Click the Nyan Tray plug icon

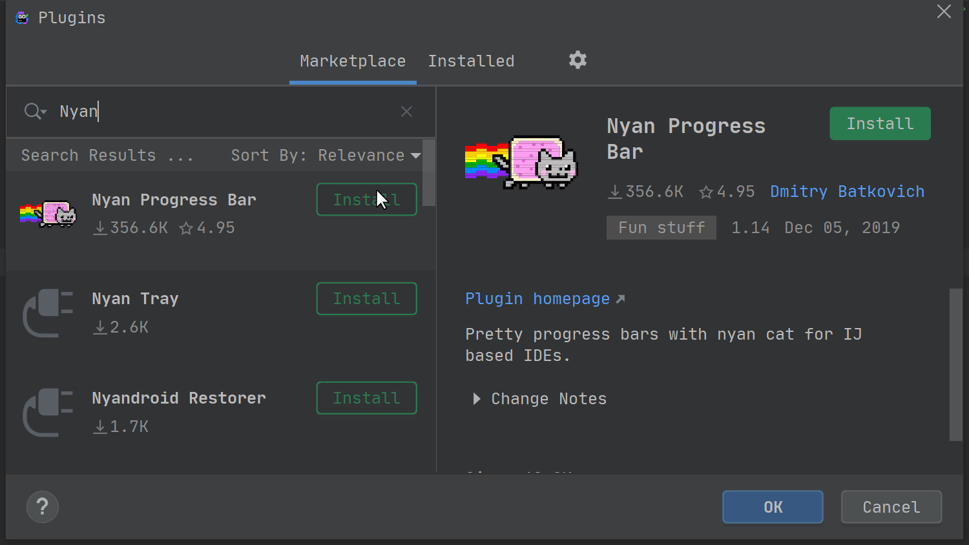(x=48, y=313)
